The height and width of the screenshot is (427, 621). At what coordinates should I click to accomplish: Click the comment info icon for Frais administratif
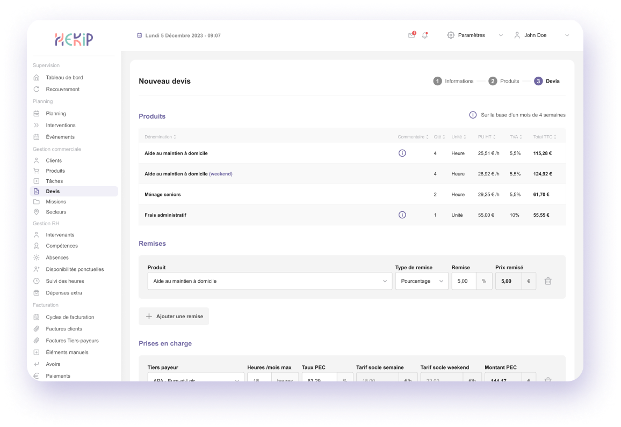click(x=402, y=215)
